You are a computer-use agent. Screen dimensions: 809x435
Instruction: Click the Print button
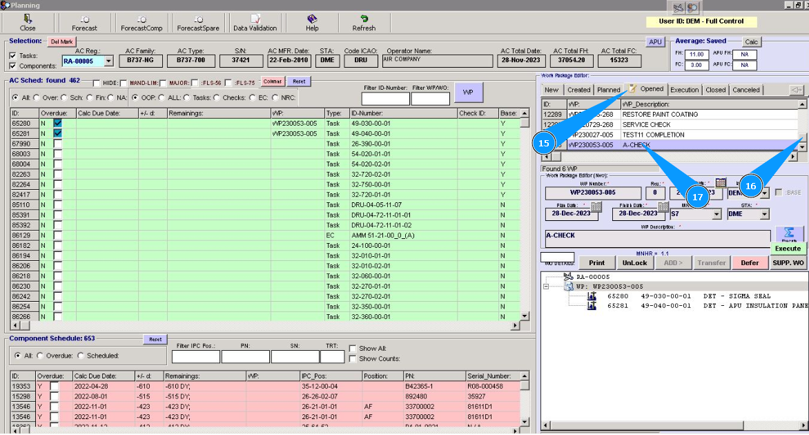[596, 262]
